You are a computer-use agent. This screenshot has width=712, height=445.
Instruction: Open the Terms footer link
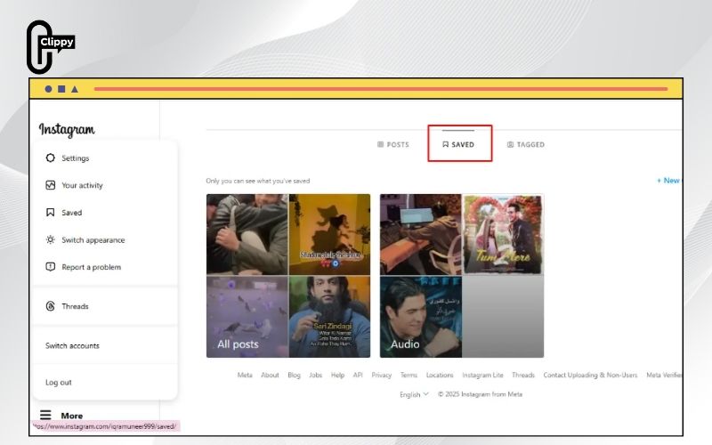point(409,375)
